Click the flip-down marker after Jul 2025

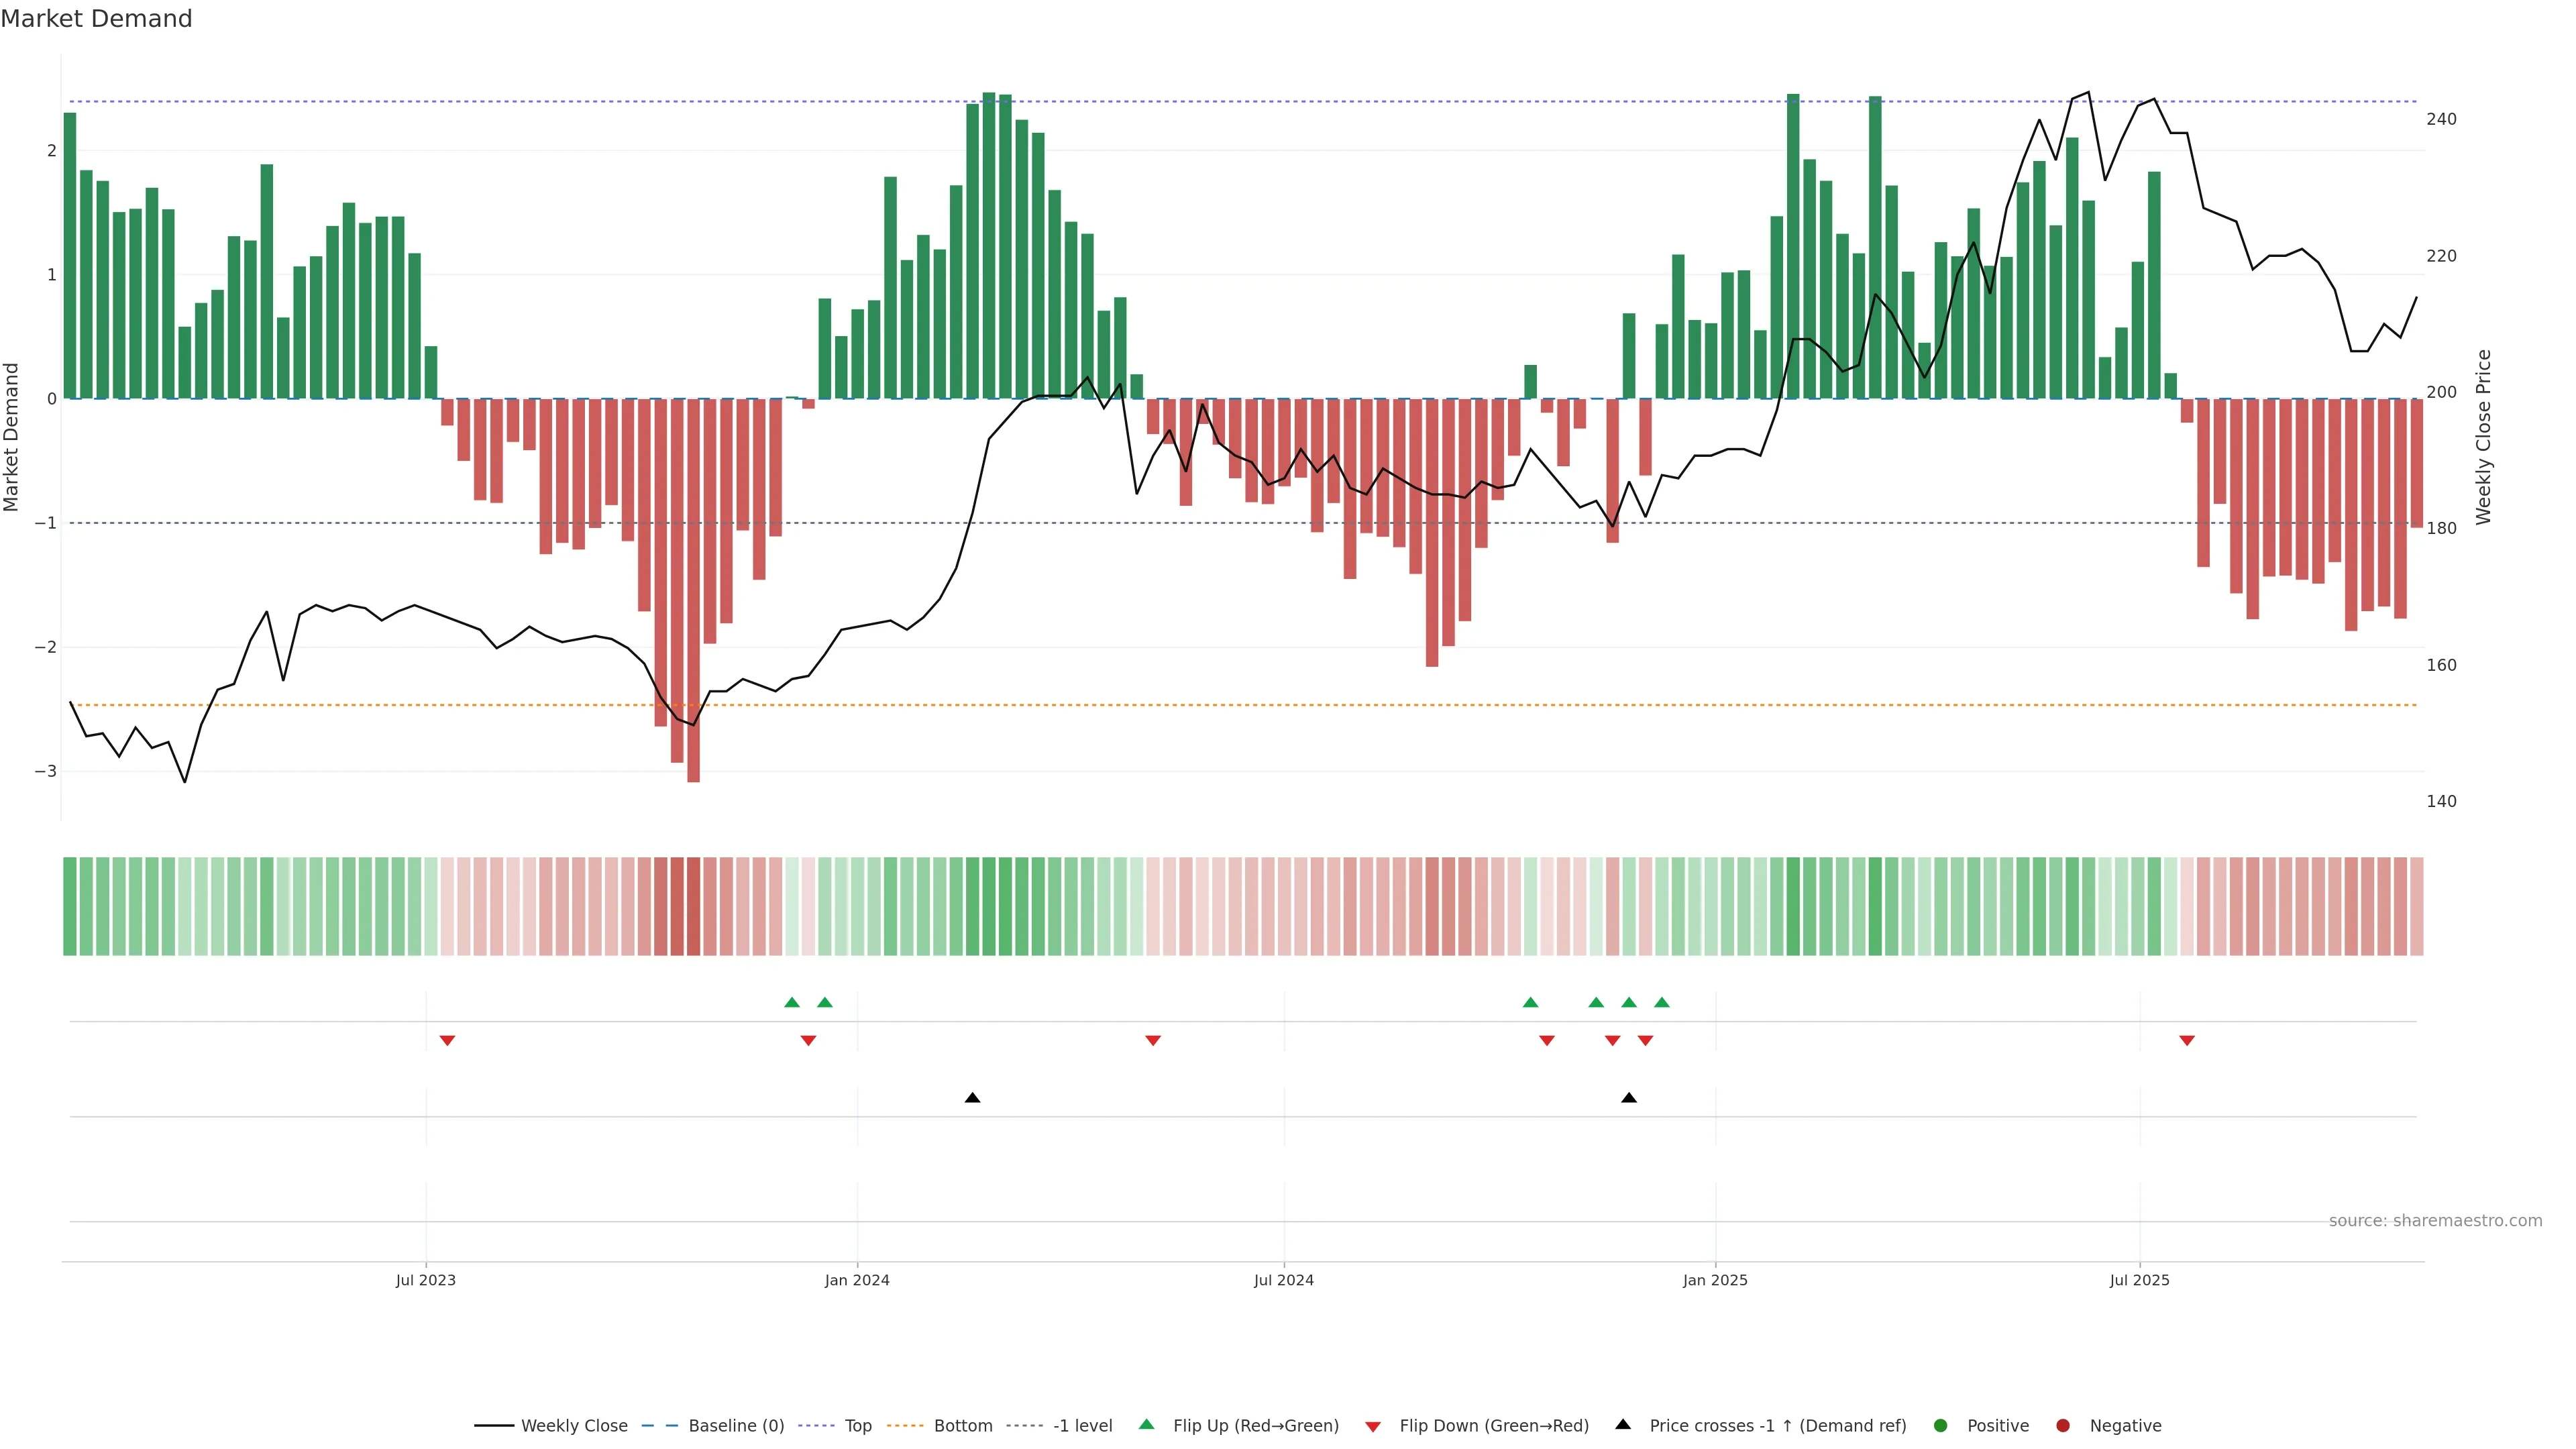click(2186, 1041)
